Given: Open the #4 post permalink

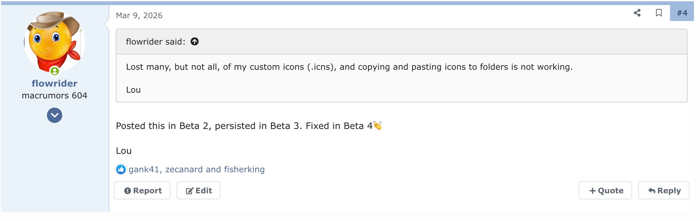Looking at the screenshot, I should pyautogui.click(x=682, y=13).
